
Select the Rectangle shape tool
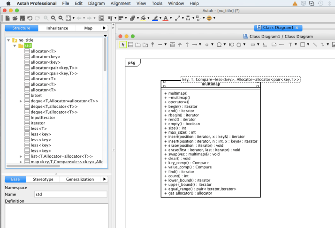pos(303,45)
